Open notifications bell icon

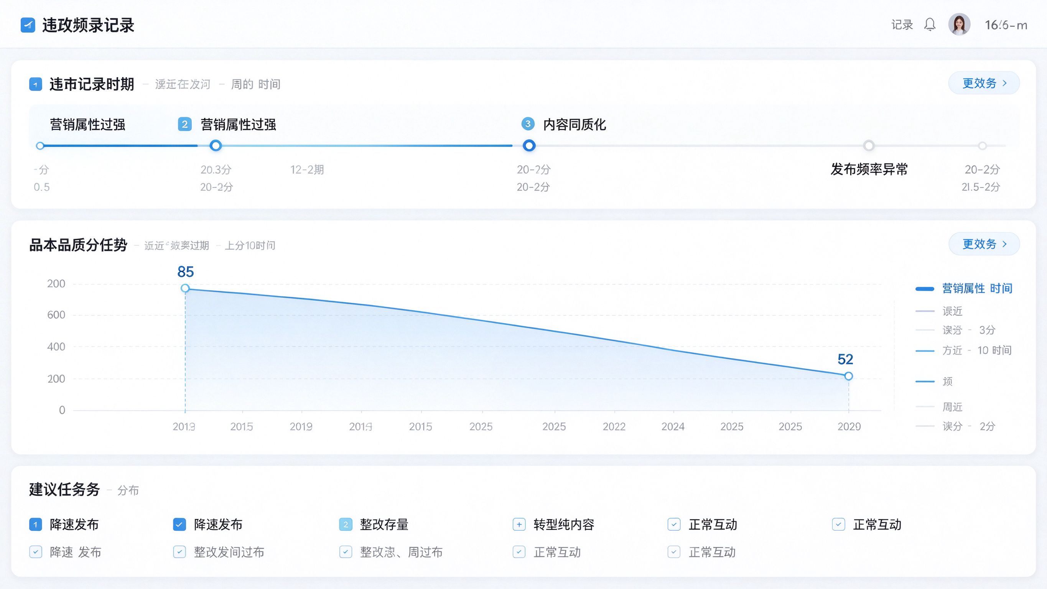[x=930, y=25]
